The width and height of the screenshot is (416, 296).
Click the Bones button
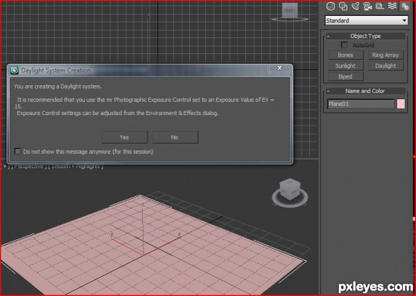345,55
